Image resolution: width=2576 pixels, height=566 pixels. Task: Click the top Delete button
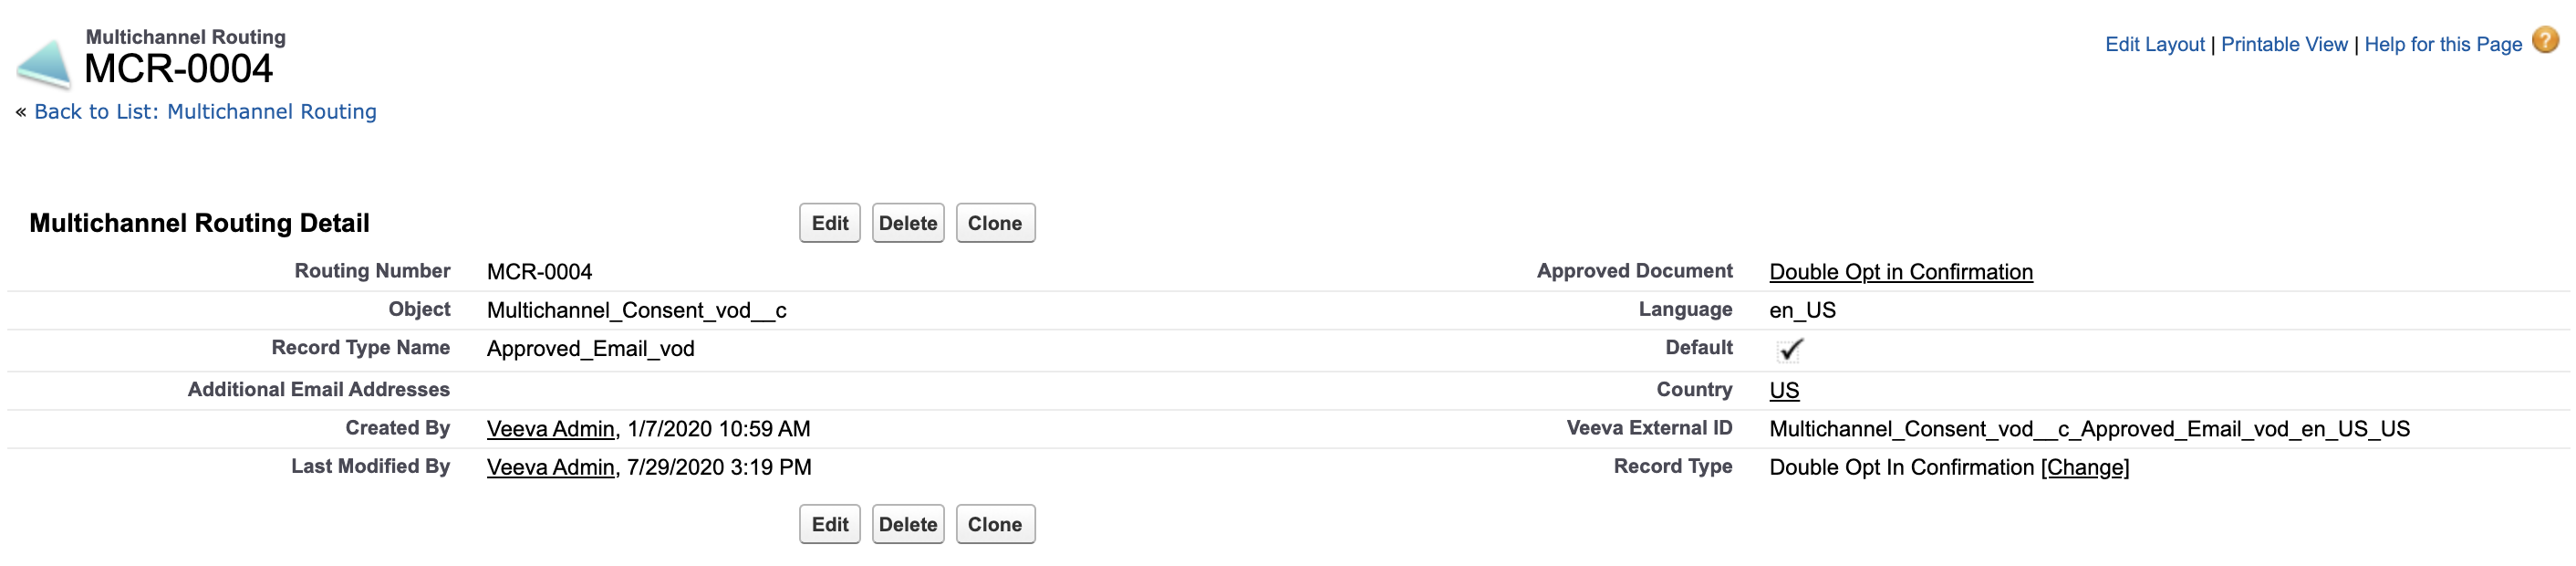(x=907, y=223)
